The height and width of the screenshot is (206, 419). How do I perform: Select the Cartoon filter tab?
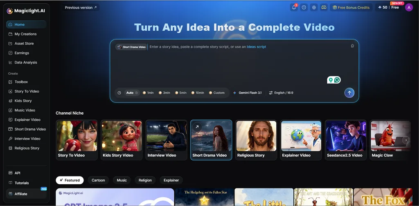pyautogui.click(x=98, y=180)
